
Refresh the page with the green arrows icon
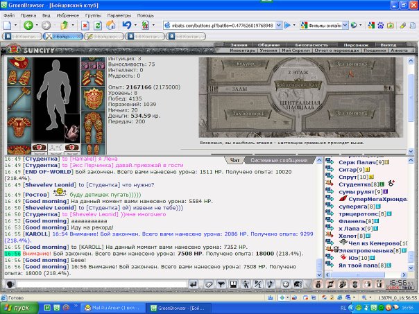98,26
